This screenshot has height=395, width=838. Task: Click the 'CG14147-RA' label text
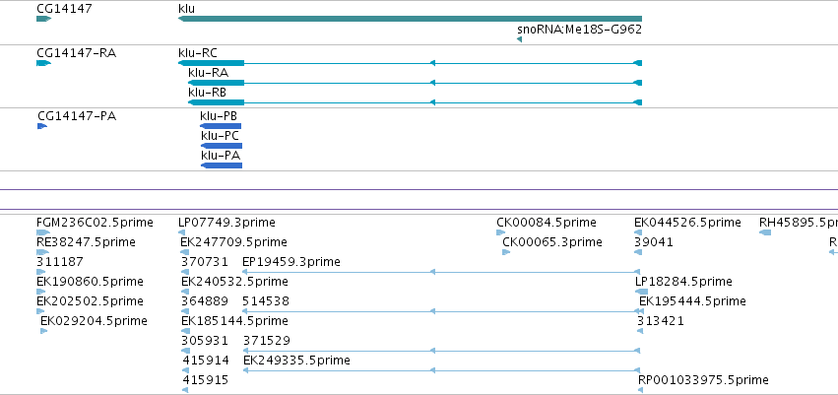coord(77,53)
